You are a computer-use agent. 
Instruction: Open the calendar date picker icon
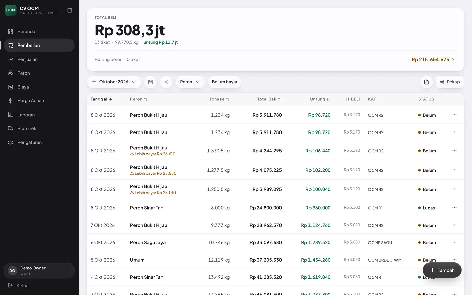click(x=150, y=82)
